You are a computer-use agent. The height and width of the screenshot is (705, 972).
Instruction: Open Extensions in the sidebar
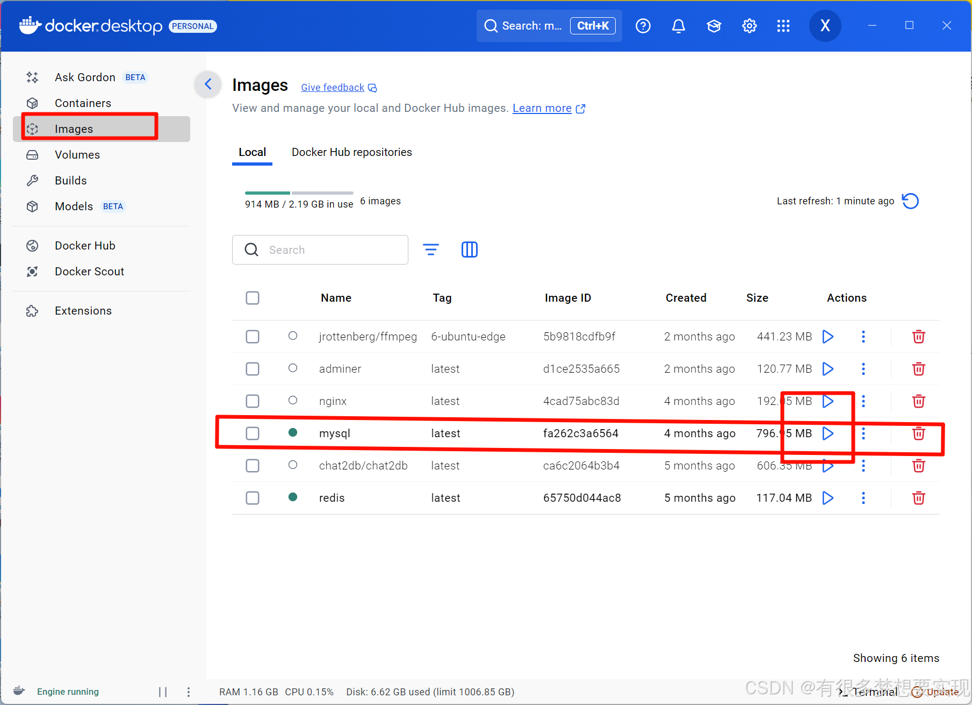[x=102, y=311]
